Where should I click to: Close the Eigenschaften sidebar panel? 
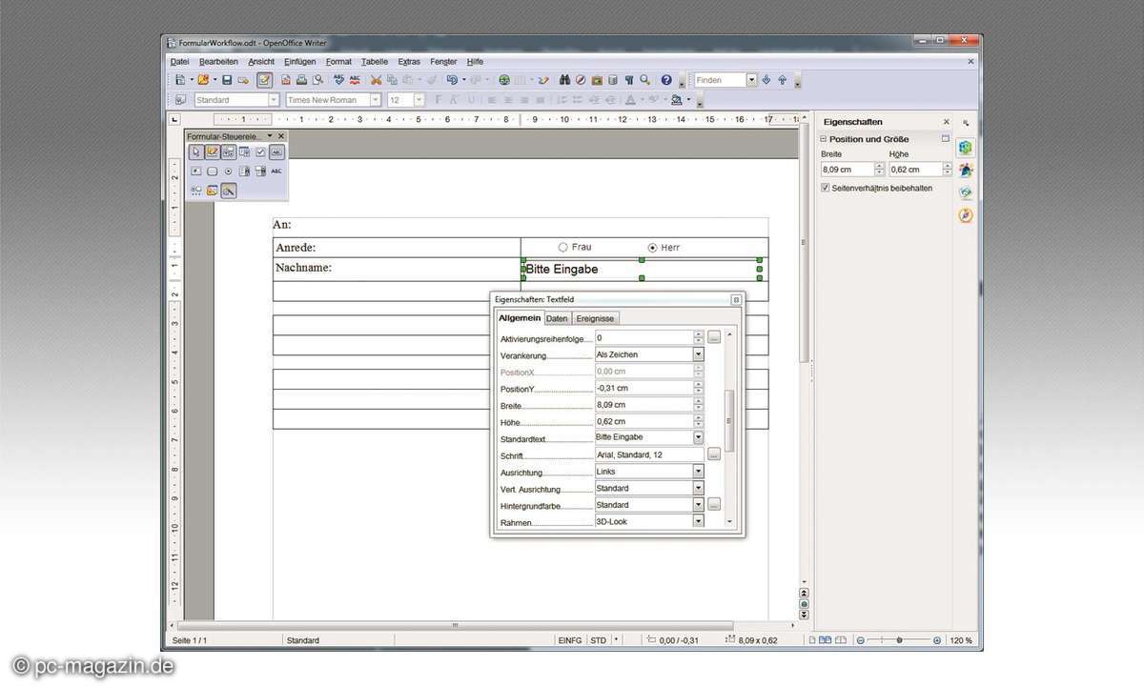946,122
